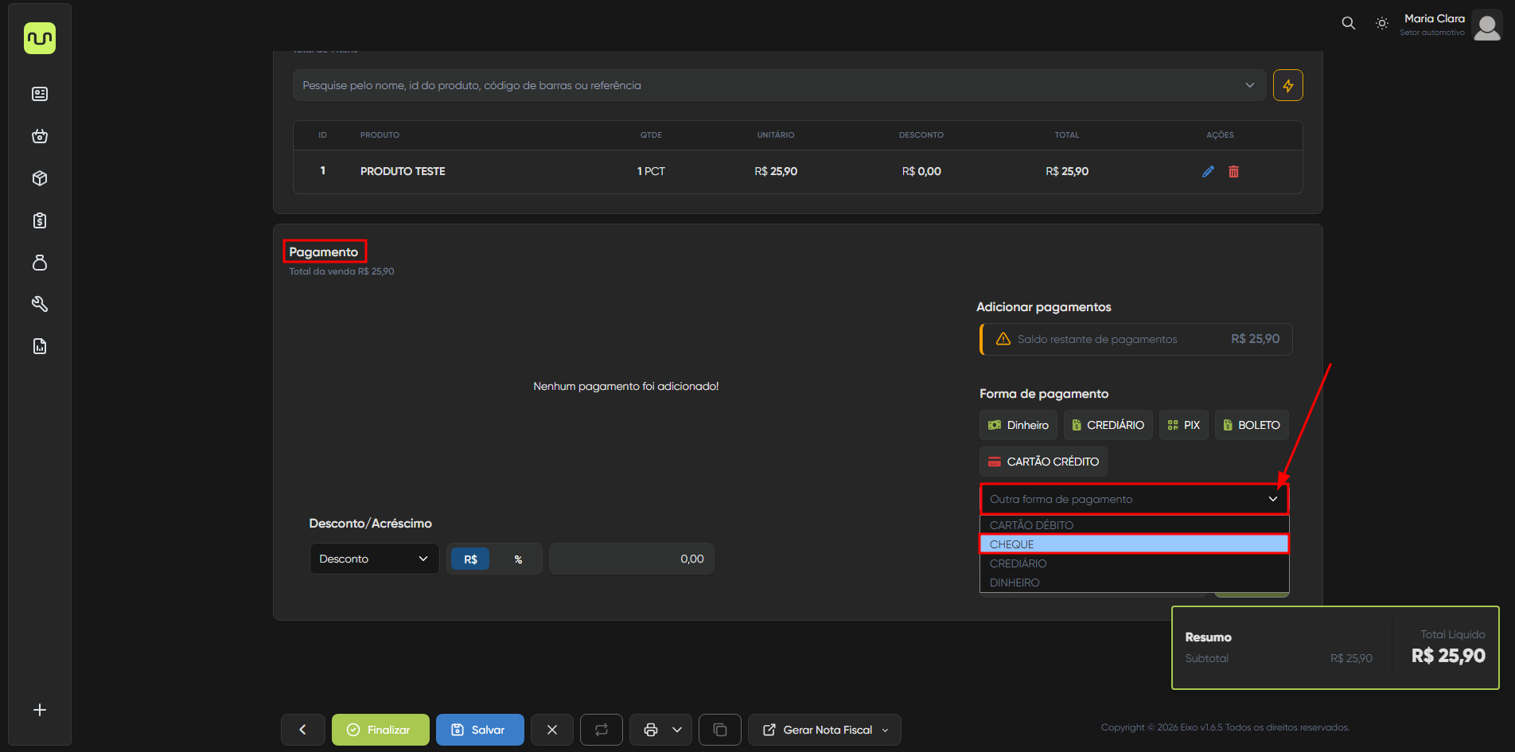Choose PIX payment method button
This screenshot has width=1515, height=752.
point(1183,425)
